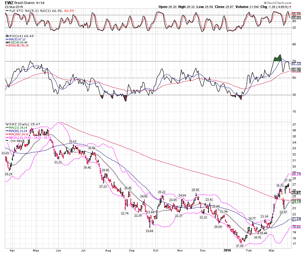
Task: Click the EWZ ticker symbol title
Action: pyautogui.click(x=9, y=2)
